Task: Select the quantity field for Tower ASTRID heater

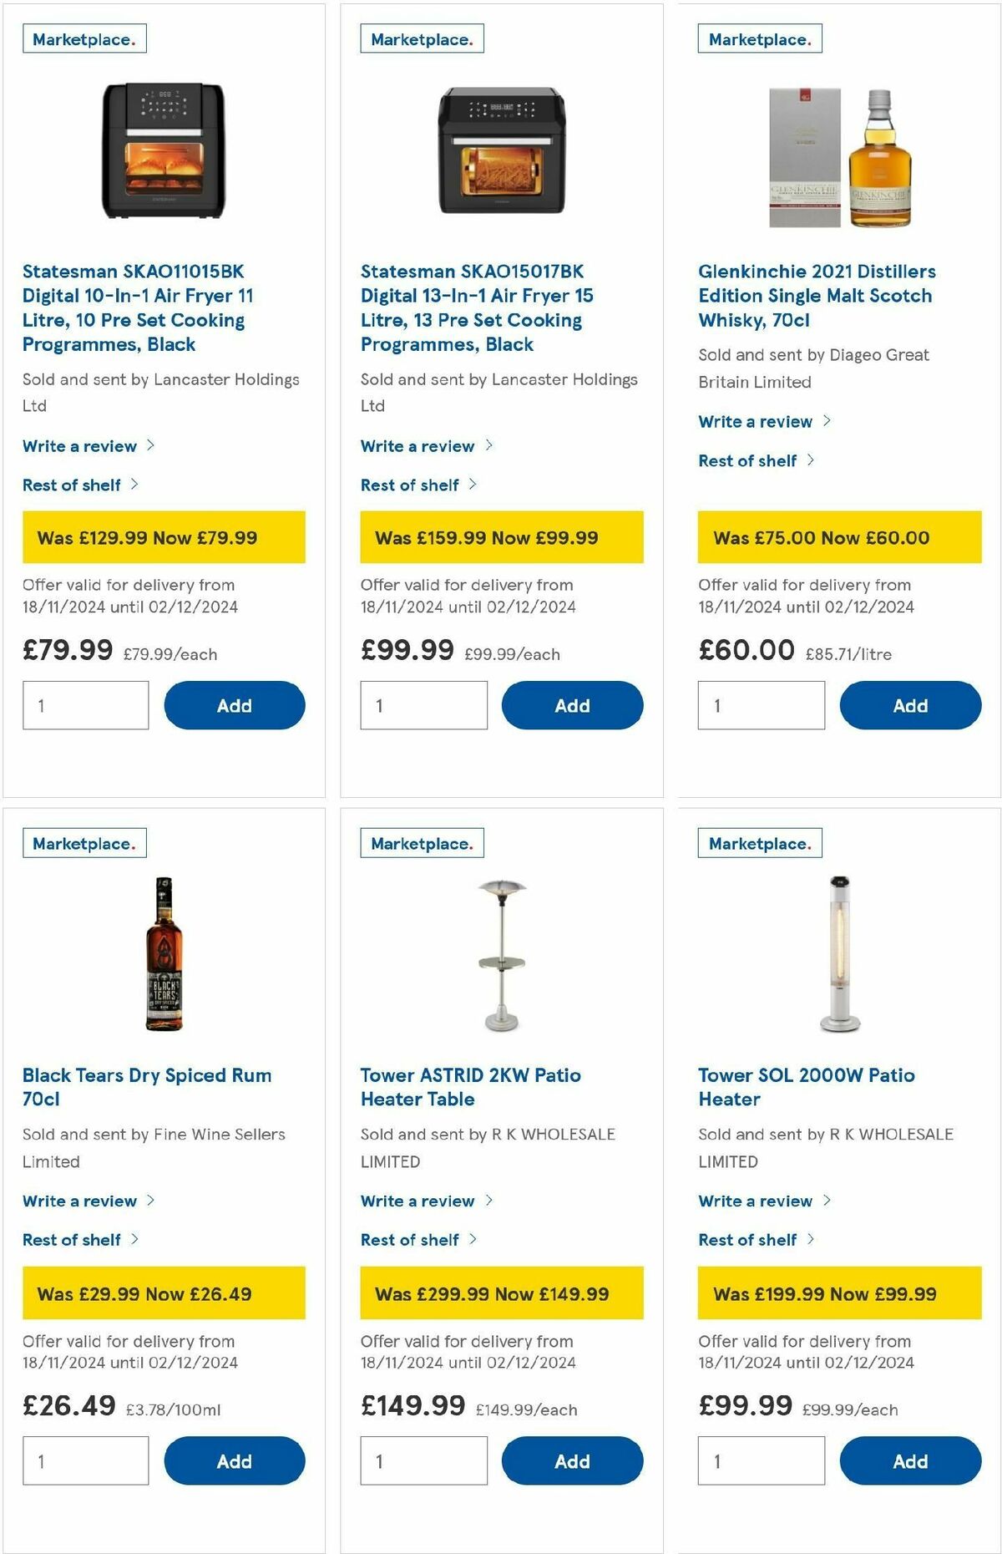Action: point(423,1460)
